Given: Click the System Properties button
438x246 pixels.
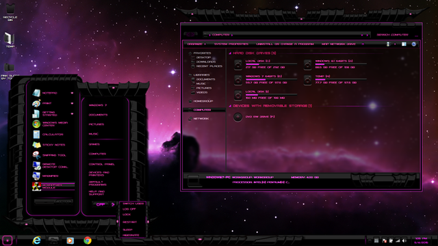Looking at the screenshot, I should [x=231, y=44].
